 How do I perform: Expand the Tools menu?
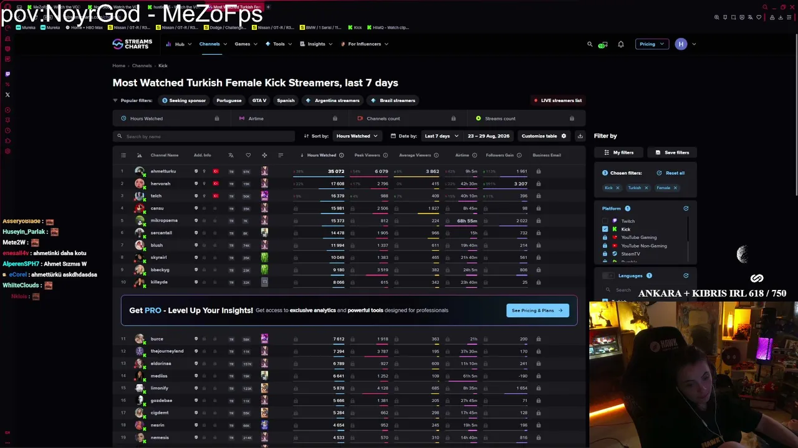[279, 44]
